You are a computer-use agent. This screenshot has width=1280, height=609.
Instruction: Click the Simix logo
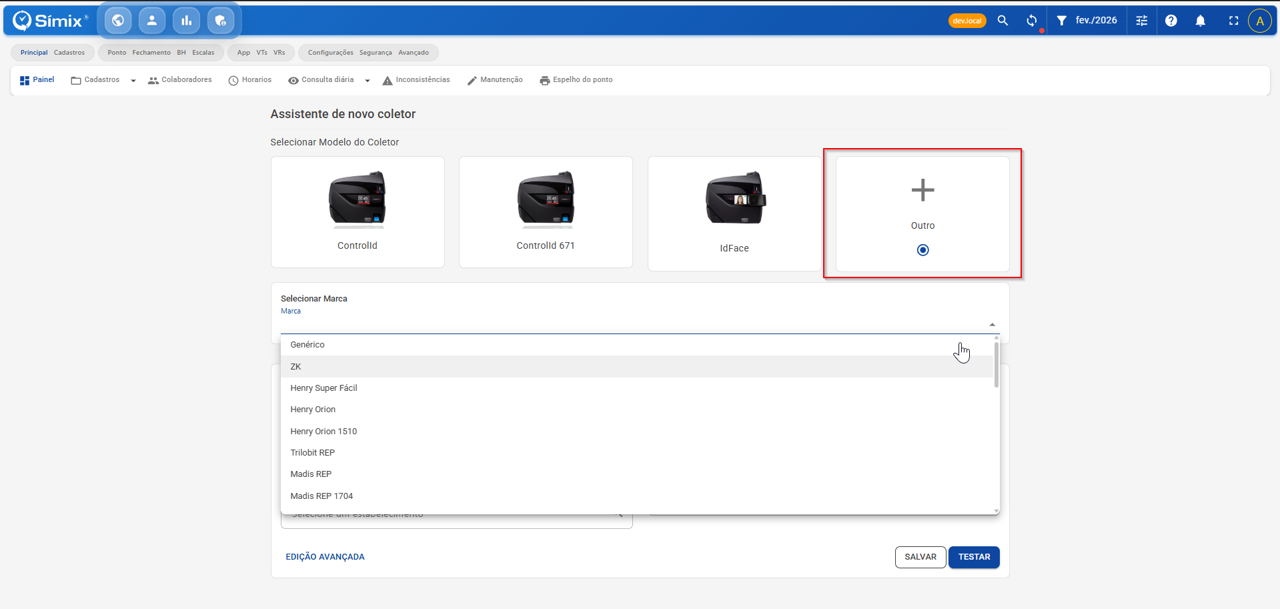(50, 21)
